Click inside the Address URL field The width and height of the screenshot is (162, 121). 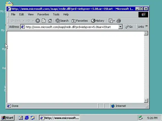pyautogui.click(x=72, y=27)
